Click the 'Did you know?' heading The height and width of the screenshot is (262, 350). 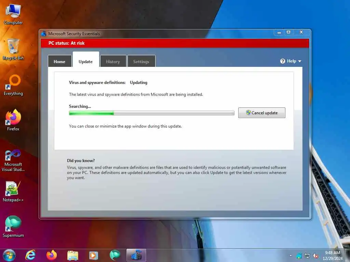coord(81,160)
